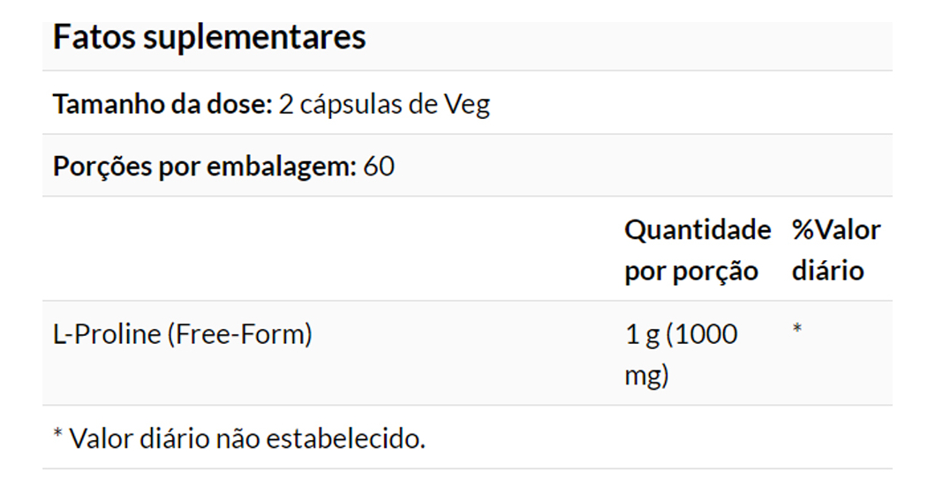Select the "2 cápsulas de Veg" value
The height and width of the screenshot is (492, 935).
384,104
